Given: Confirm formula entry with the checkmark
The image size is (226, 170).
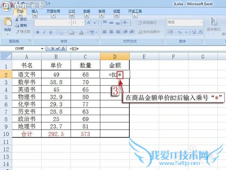Looking at the screenshot, I should click(58, 49).
